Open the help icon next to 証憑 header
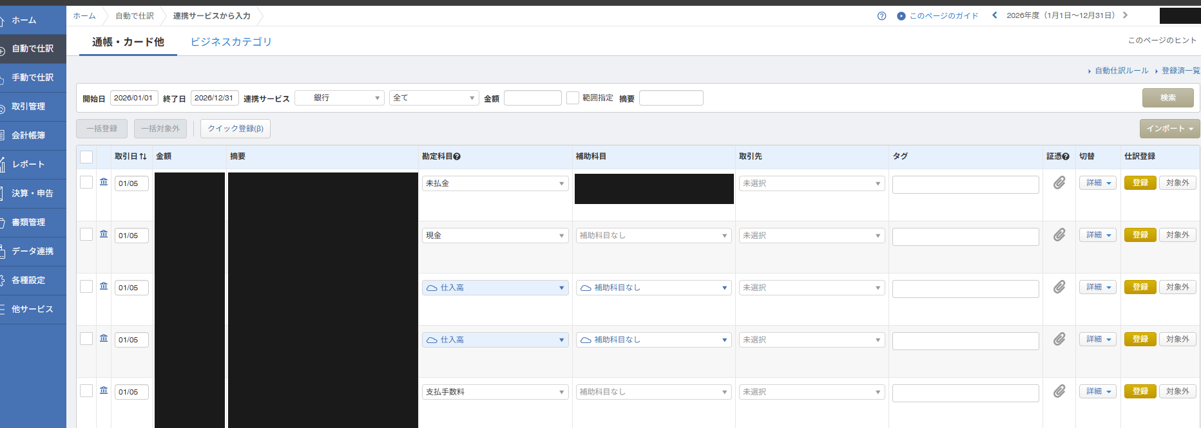Image resolution: width=1201 pixels, height=428 pixels. tap(1066, 156)
